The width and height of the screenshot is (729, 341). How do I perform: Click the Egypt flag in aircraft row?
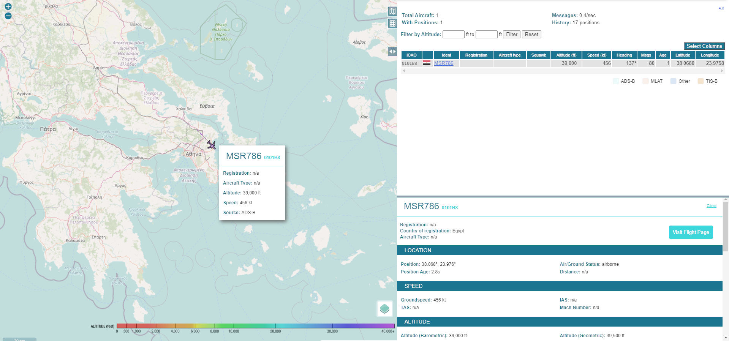pos(427,63)
